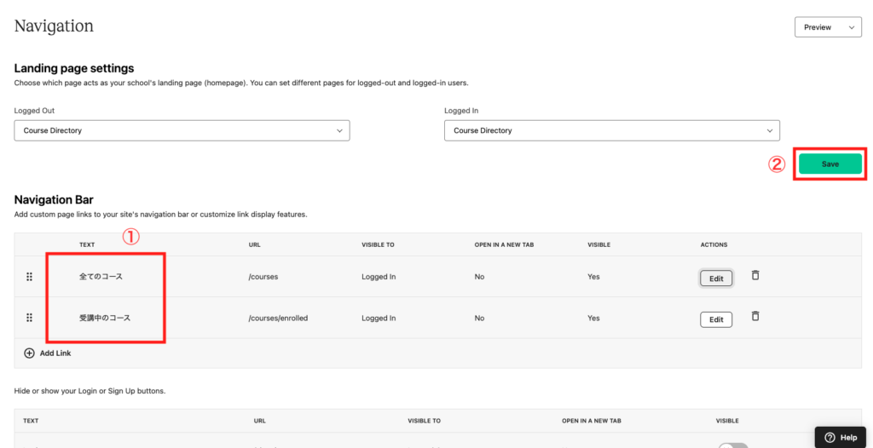873x448 pixels.
Task: Save the landing page settings
Action: tap(830, 164)
